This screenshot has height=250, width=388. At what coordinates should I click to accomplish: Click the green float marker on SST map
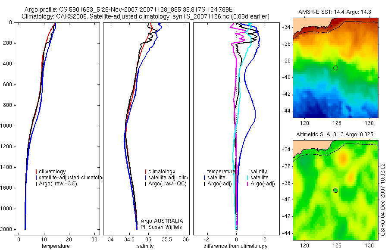pos(335,68)
